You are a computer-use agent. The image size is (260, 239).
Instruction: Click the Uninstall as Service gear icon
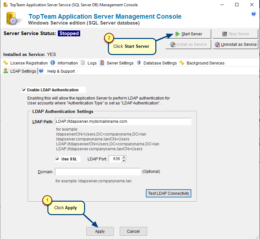[x=217, y=45]
